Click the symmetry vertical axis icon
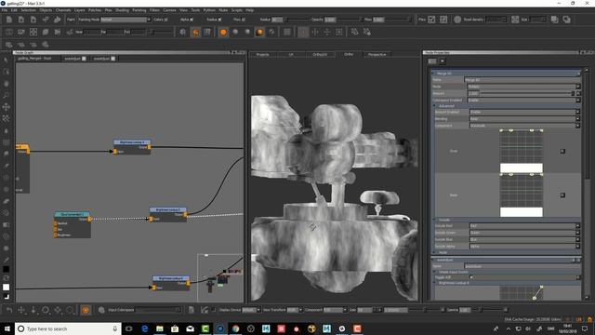595x335 pixels. (315, 33)
